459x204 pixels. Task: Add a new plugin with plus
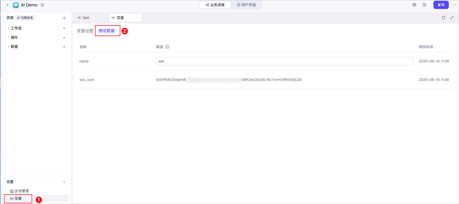64,38
